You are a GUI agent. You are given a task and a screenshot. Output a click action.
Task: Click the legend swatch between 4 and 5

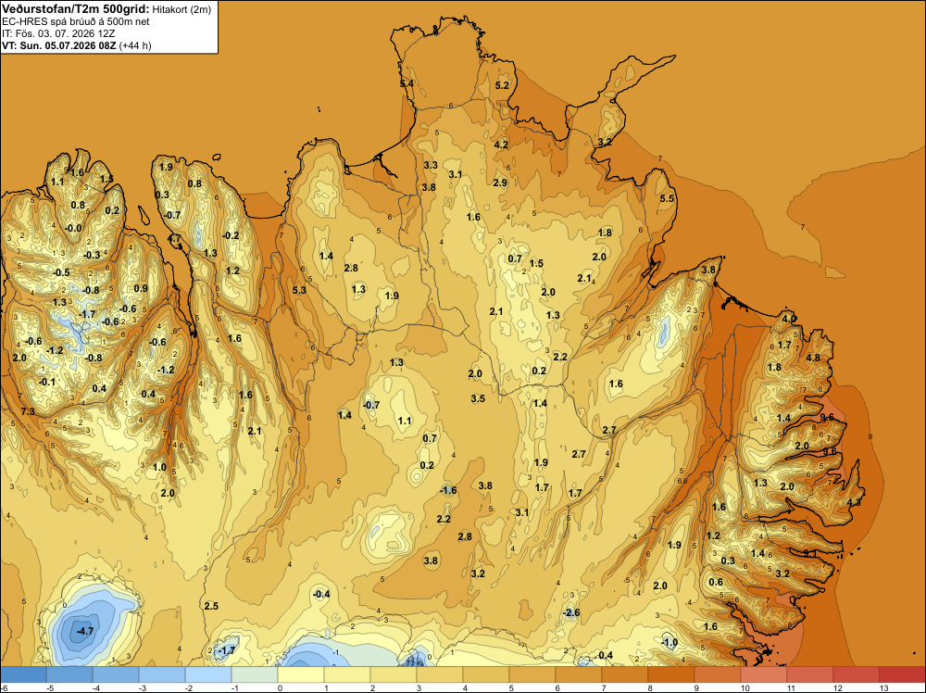pos(486,674)
